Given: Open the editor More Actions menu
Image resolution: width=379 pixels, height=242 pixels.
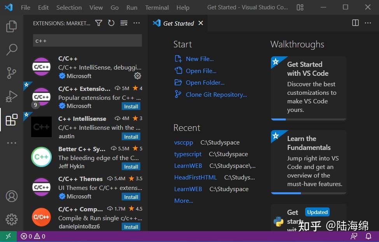Looking at the screenshot, I should (368, 23).
